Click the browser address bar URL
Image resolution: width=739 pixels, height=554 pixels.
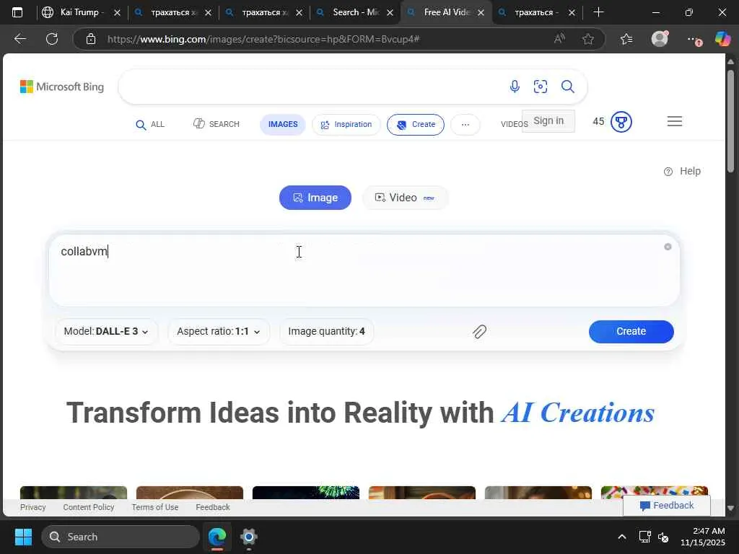tap(263, 39)
